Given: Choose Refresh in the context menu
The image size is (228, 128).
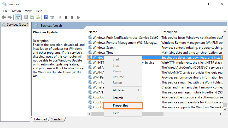Looking at the screenshot, I should (123, 98).
